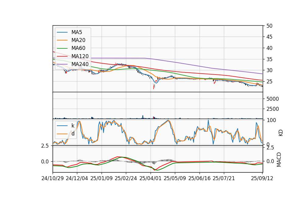The width and height of the screenshot is (292, 210).
Task: Click the price axis value 40
Action: click(x=269, y=48)
